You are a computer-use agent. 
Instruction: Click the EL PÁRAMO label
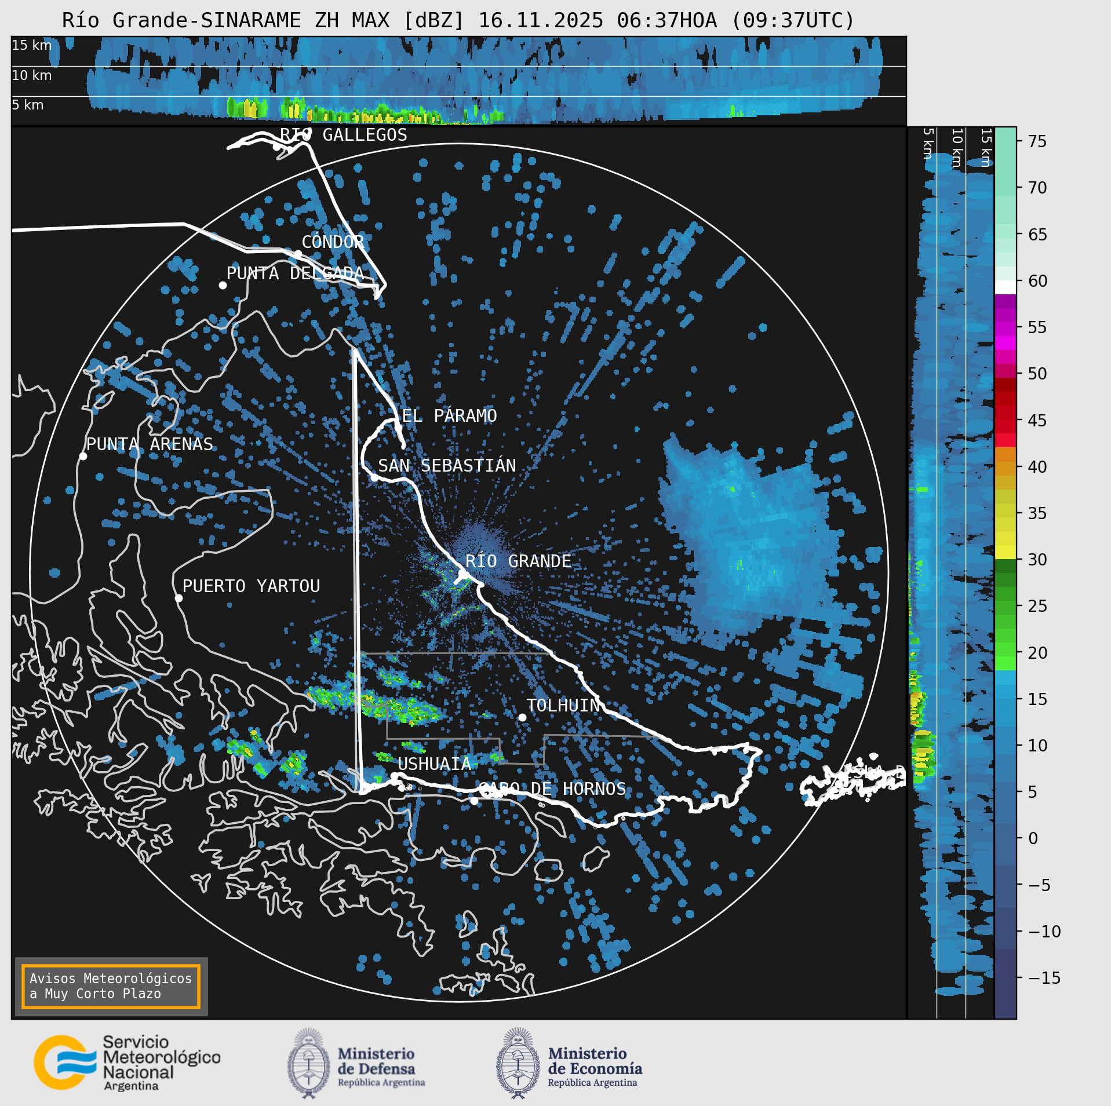pyautogui.click(x=449, y=415)
